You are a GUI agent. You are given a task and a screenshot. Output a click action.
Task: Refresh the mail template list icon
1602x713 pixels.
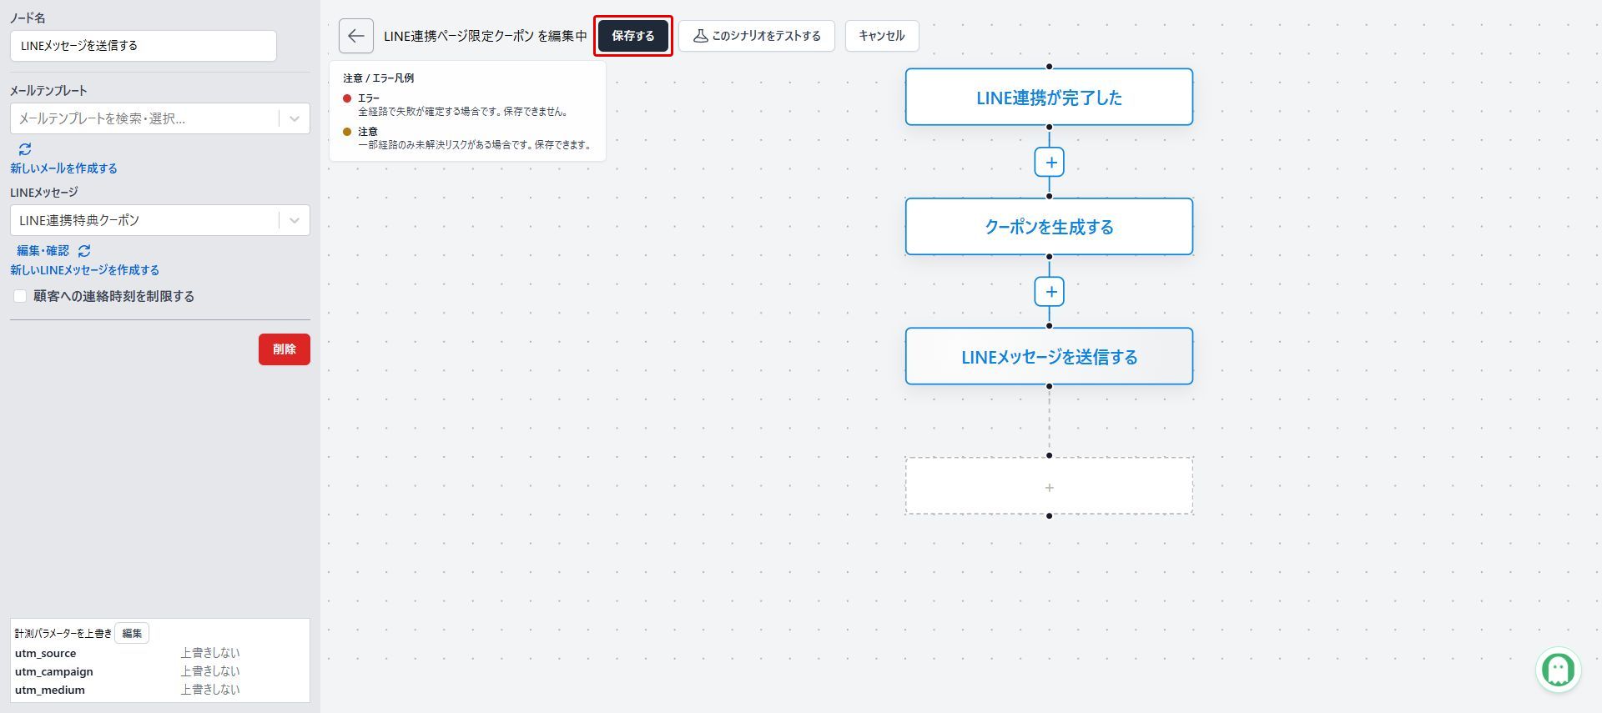pyautogui.click(x=25, y=149)
